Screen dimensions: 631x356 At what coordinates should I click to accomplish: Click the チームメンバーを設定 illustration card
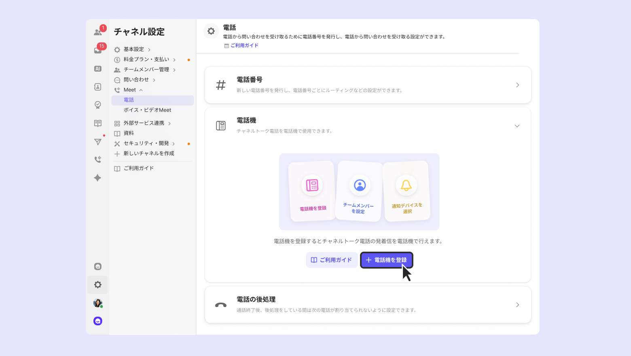pyautogui.click(x=359, y=191)
